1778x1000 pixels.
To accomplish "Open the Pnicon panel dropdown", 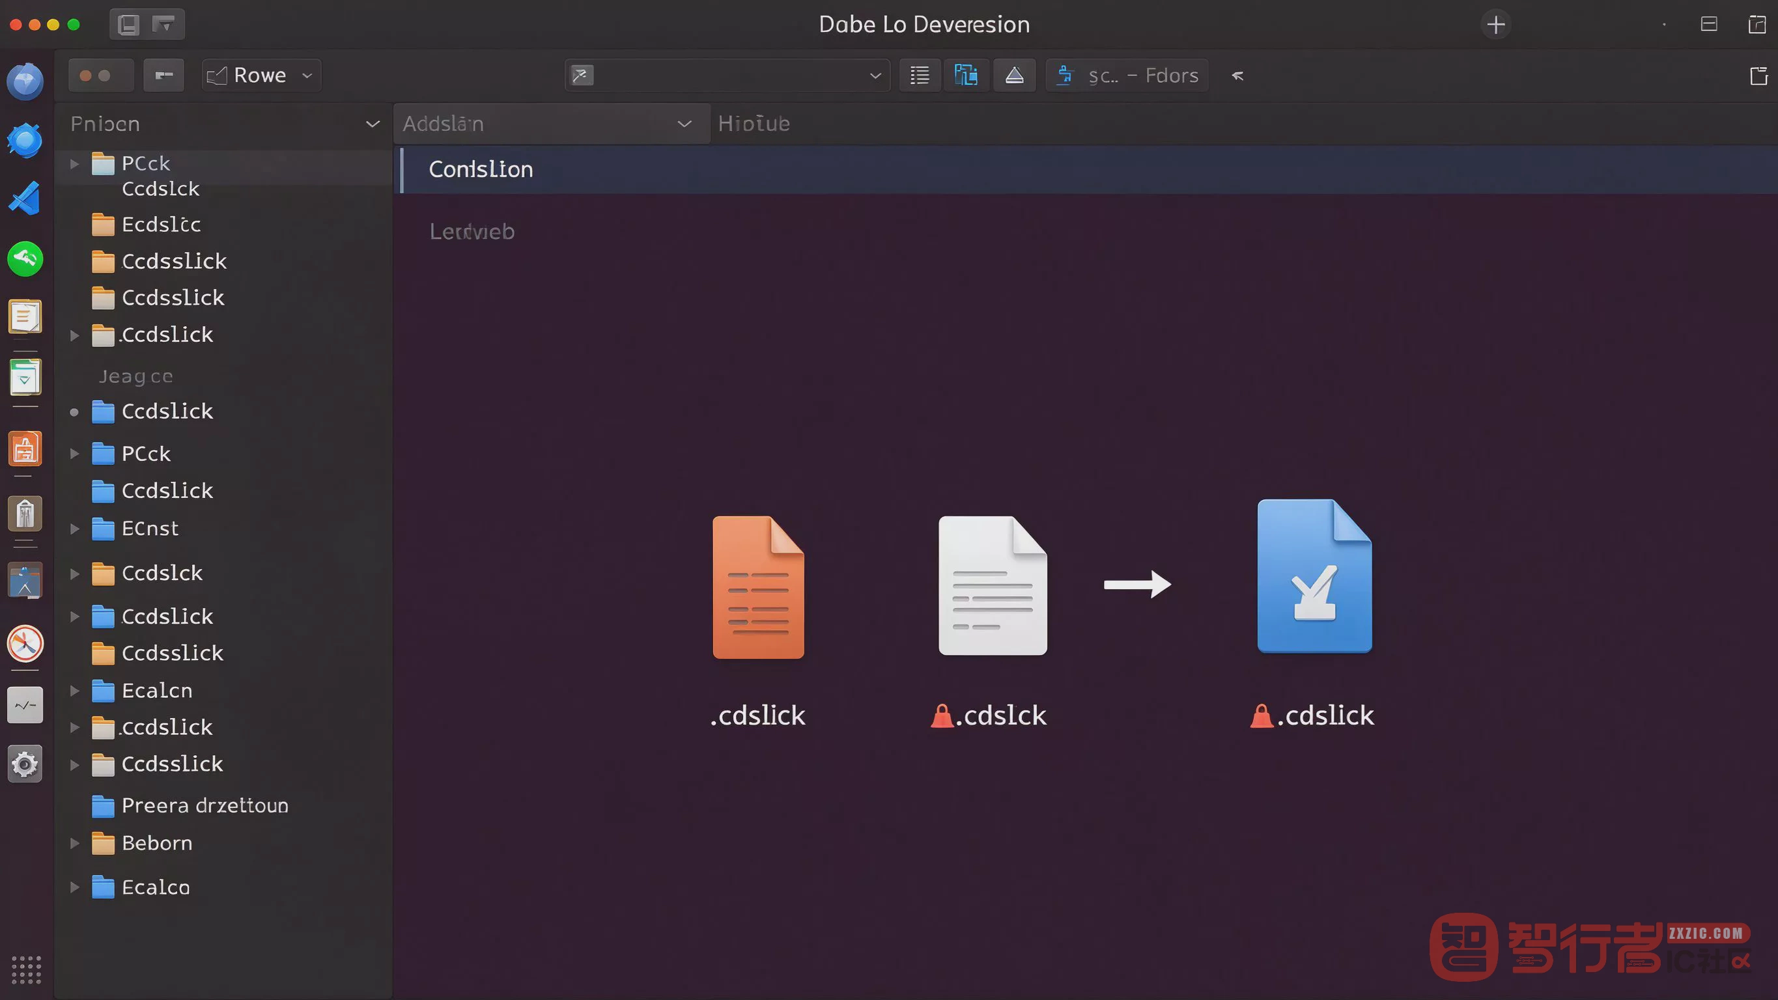I will coord(373,124).
